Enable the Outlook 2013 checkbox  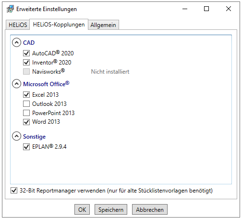26,103
